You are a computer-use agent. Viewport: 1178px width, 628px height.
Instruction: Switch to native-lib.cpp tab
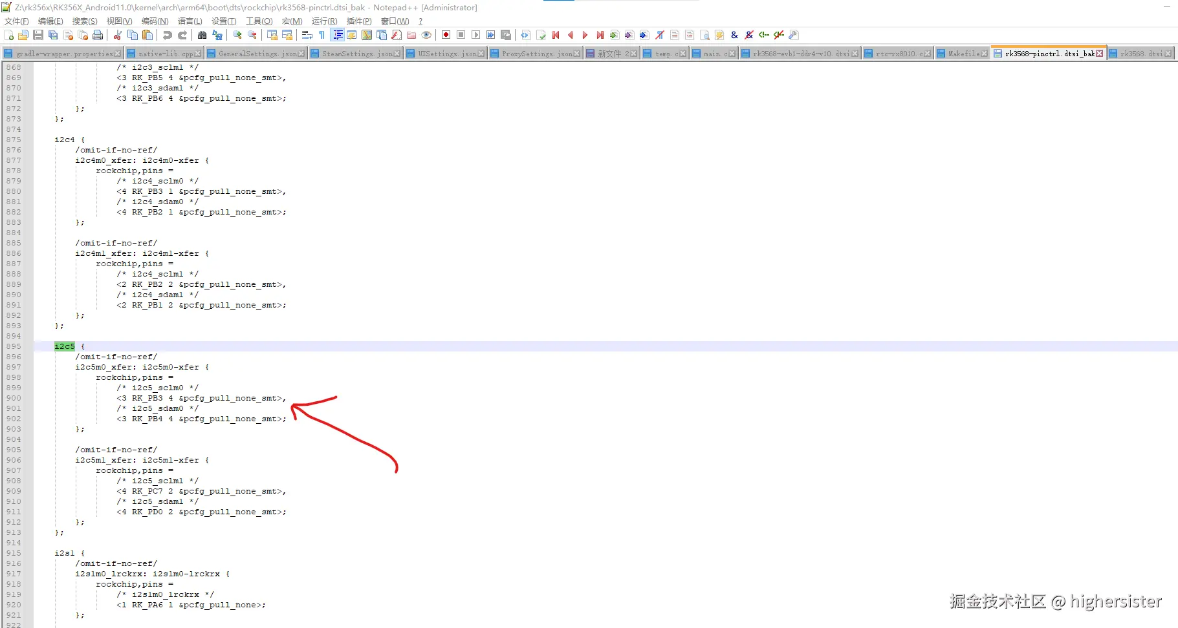click(164, 54)
